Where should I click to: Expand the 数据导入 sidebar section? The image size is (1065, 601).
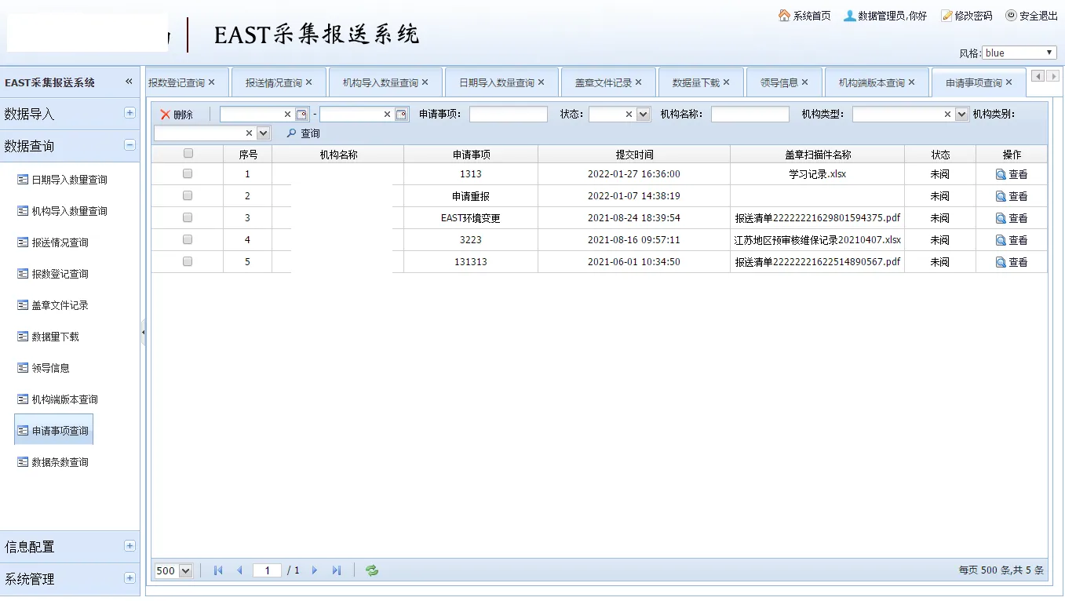tap(129, 113)
